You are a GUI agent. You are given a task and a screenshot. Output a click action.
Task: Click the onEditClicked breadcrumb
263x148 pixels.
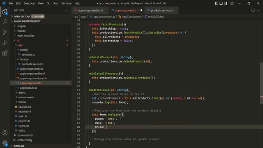(x=155, y=16)
